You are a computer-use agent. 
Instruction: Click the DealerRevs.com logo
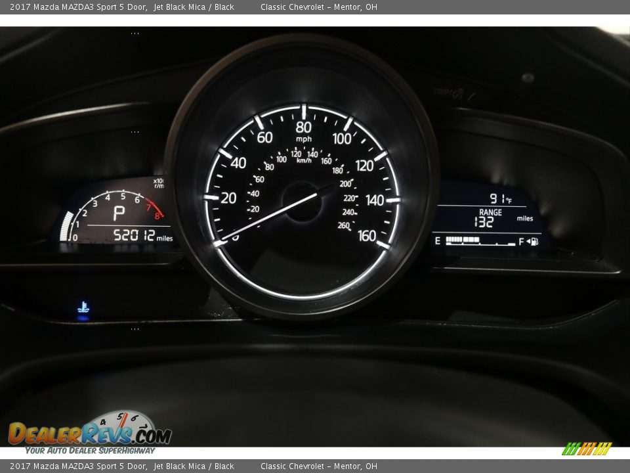pos(90,429)
